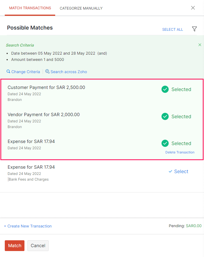Switch to the MATCH TRANSACTIONS tab

(30, 8)
